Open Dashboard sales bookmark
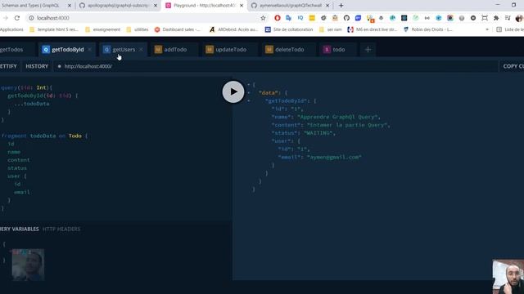The height and width of the screenshot is (294, 524). 177,29
